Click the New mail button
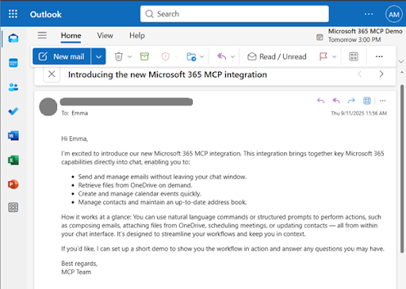Viewport: 406px width, 289px height. click(x=62, y=56)
